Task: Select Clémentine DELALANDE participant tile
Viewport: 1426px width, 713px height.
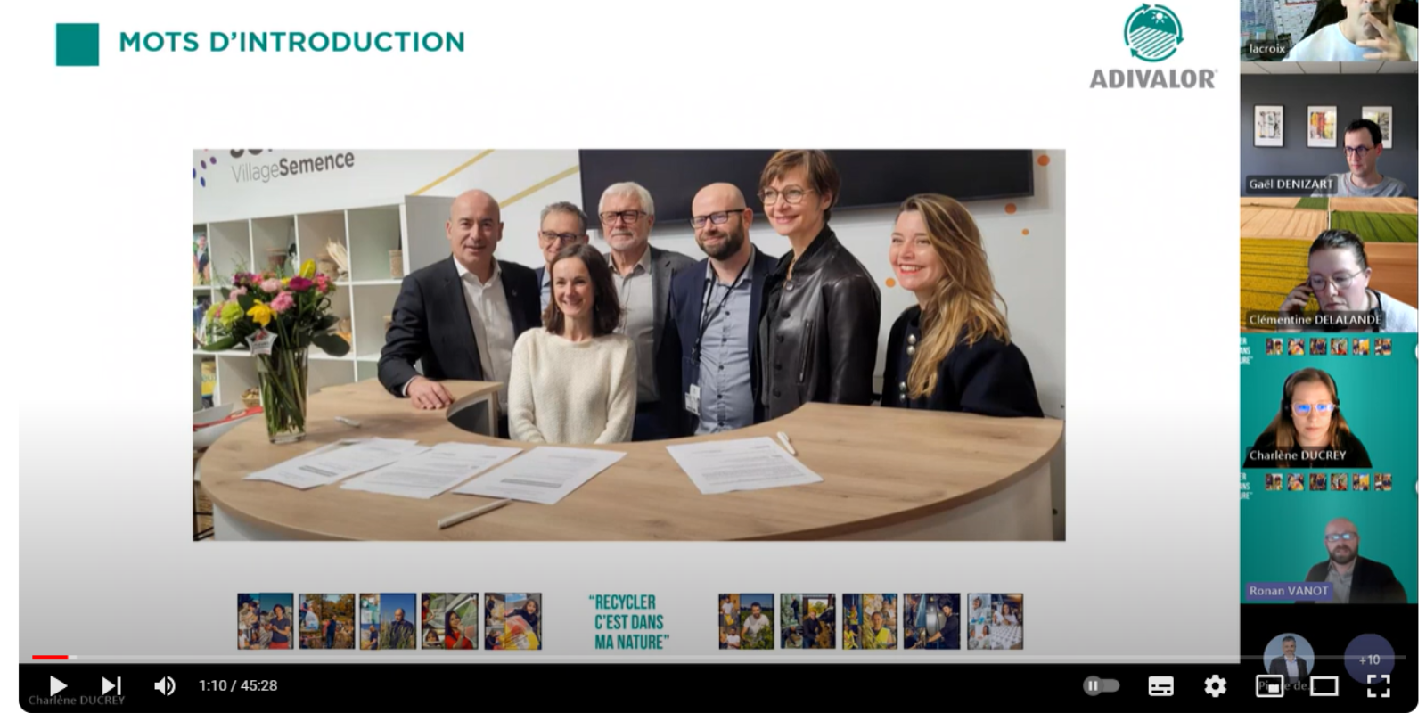Action: point(1328,266)
